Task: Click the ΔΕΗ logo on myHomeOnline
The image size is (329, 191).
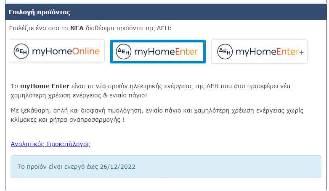Action: tap(21, 51)
